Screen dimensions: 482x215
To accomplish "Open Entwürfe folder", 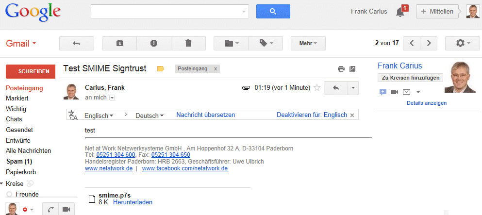I will (18, 140).
